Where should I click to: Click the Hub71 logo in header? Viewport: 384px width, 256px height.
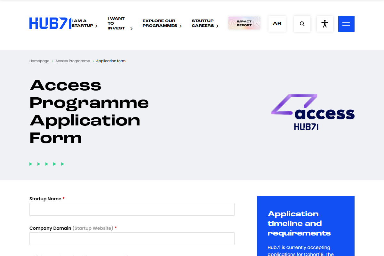click(x=50, y=23)
